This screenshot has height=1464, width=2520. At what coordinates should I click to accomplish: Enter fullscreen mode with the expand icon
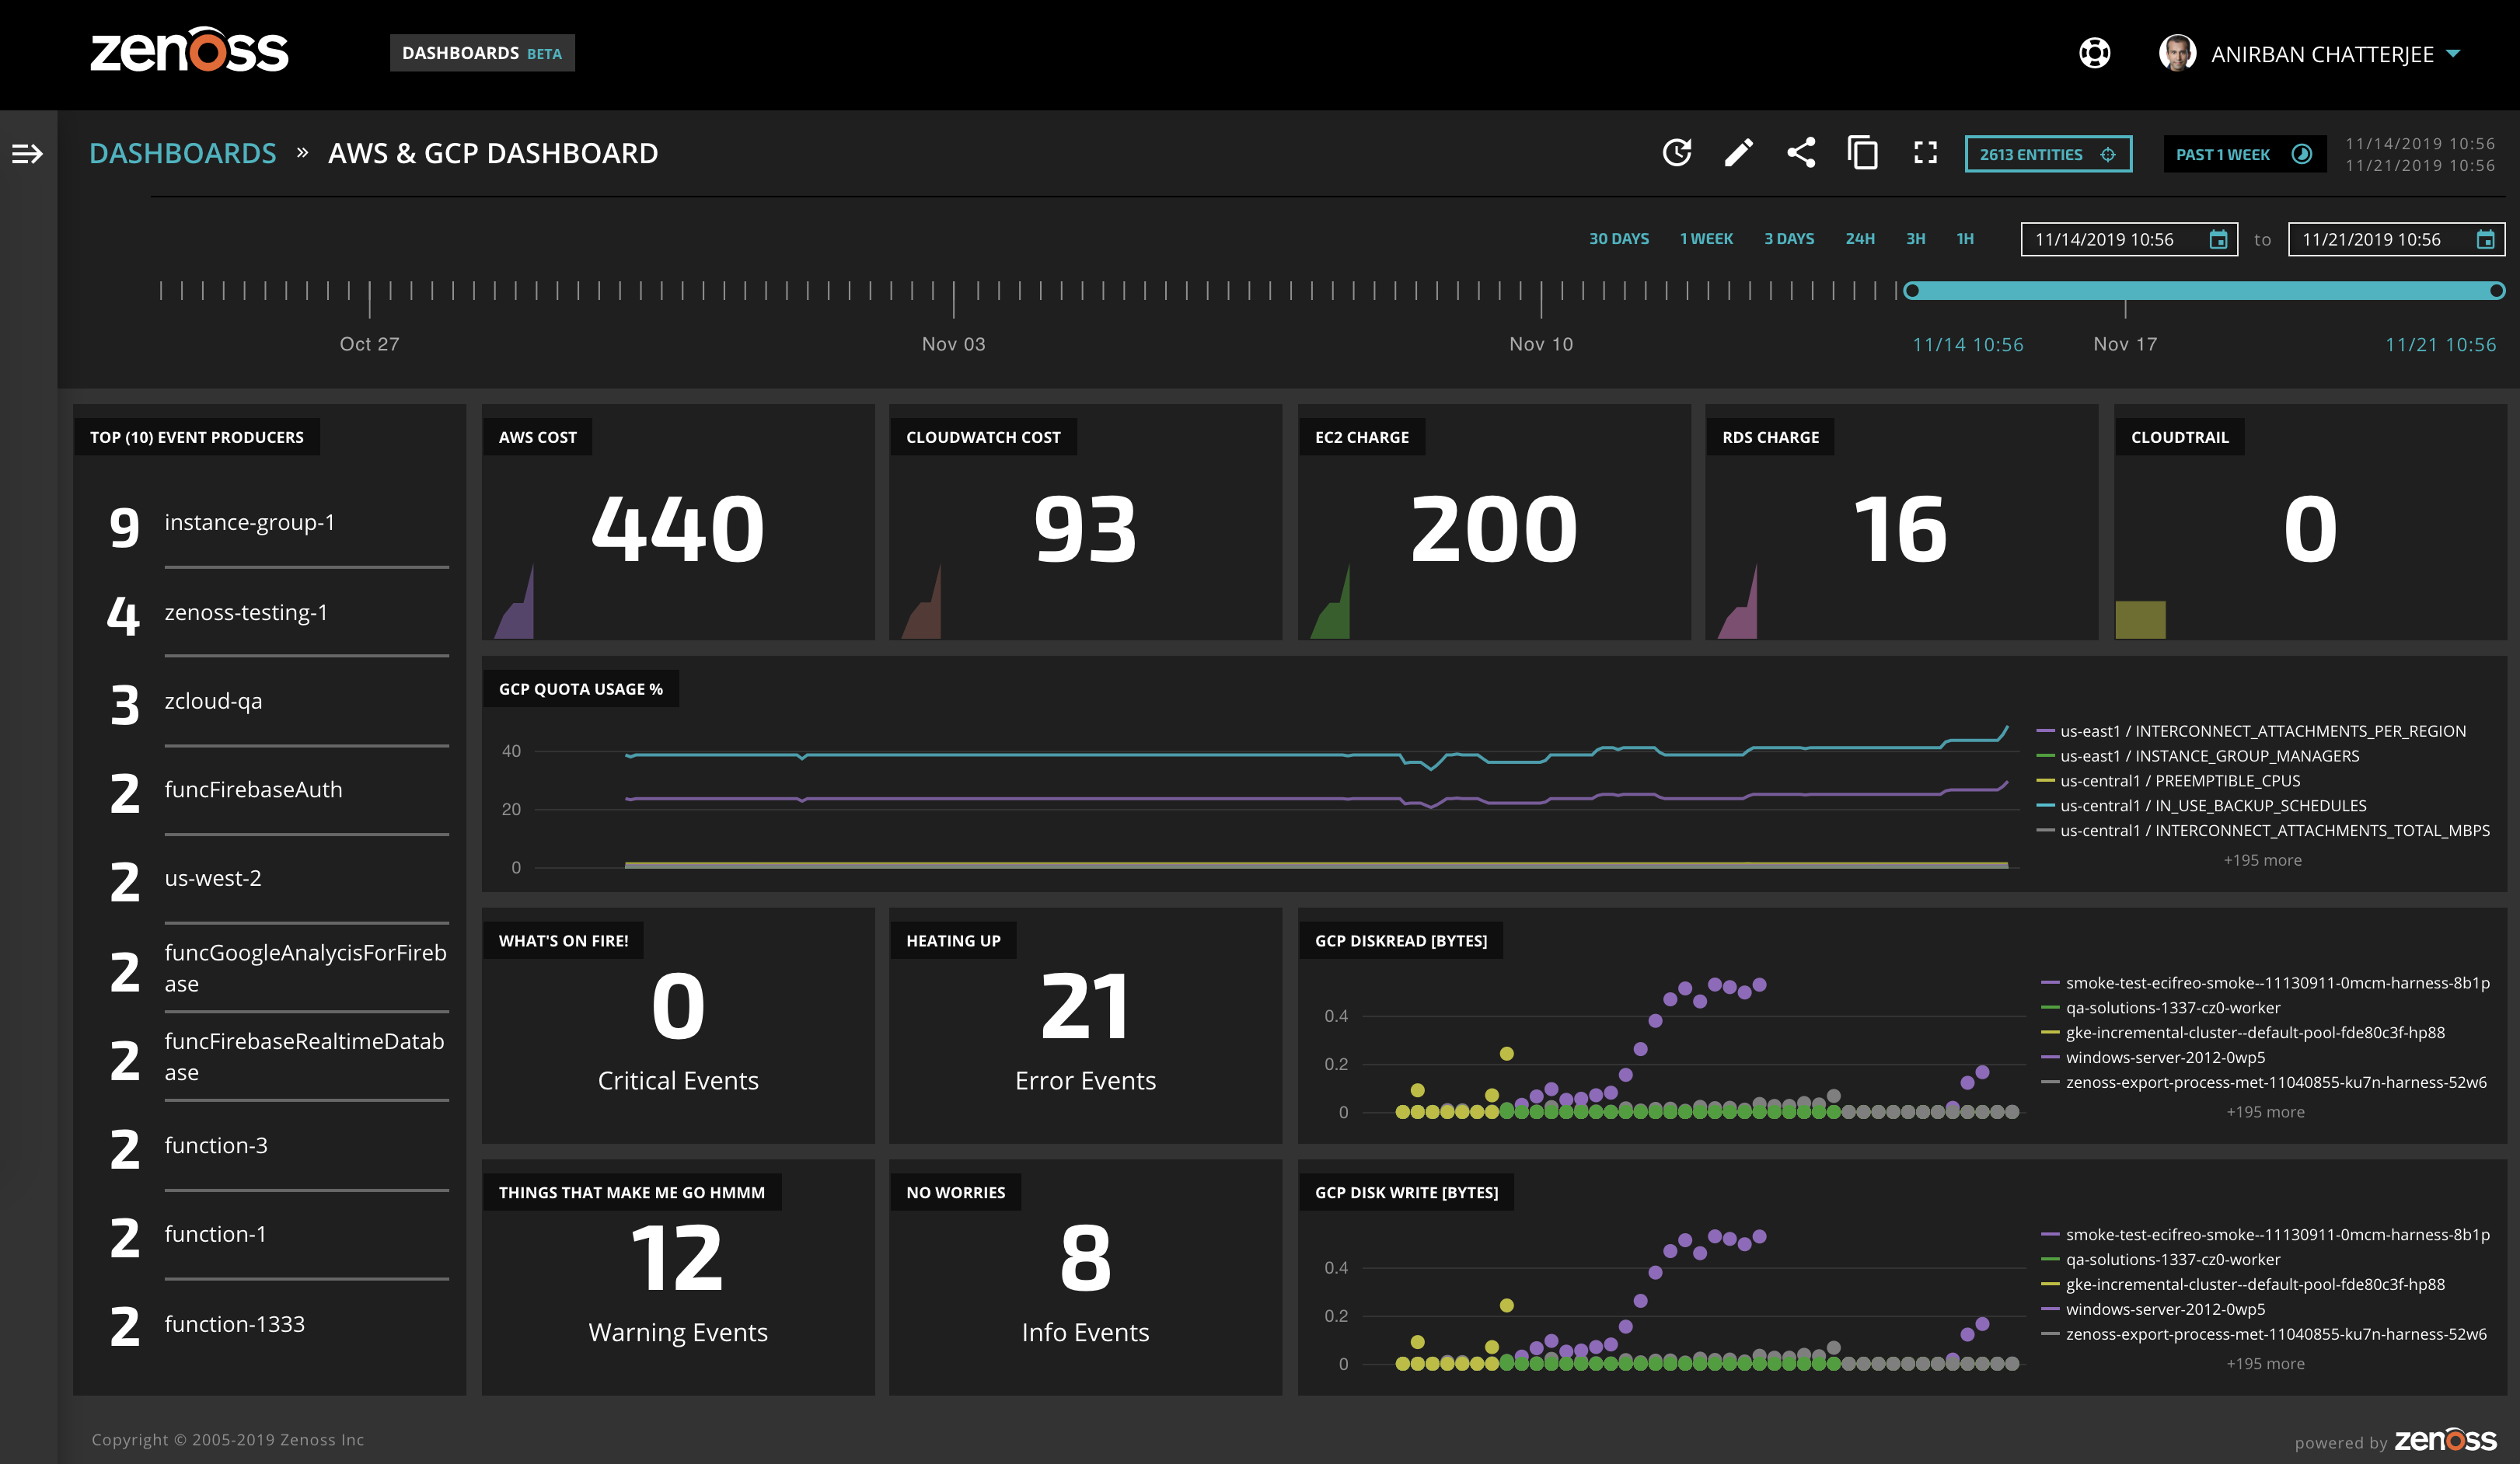tap(1925, 153)
